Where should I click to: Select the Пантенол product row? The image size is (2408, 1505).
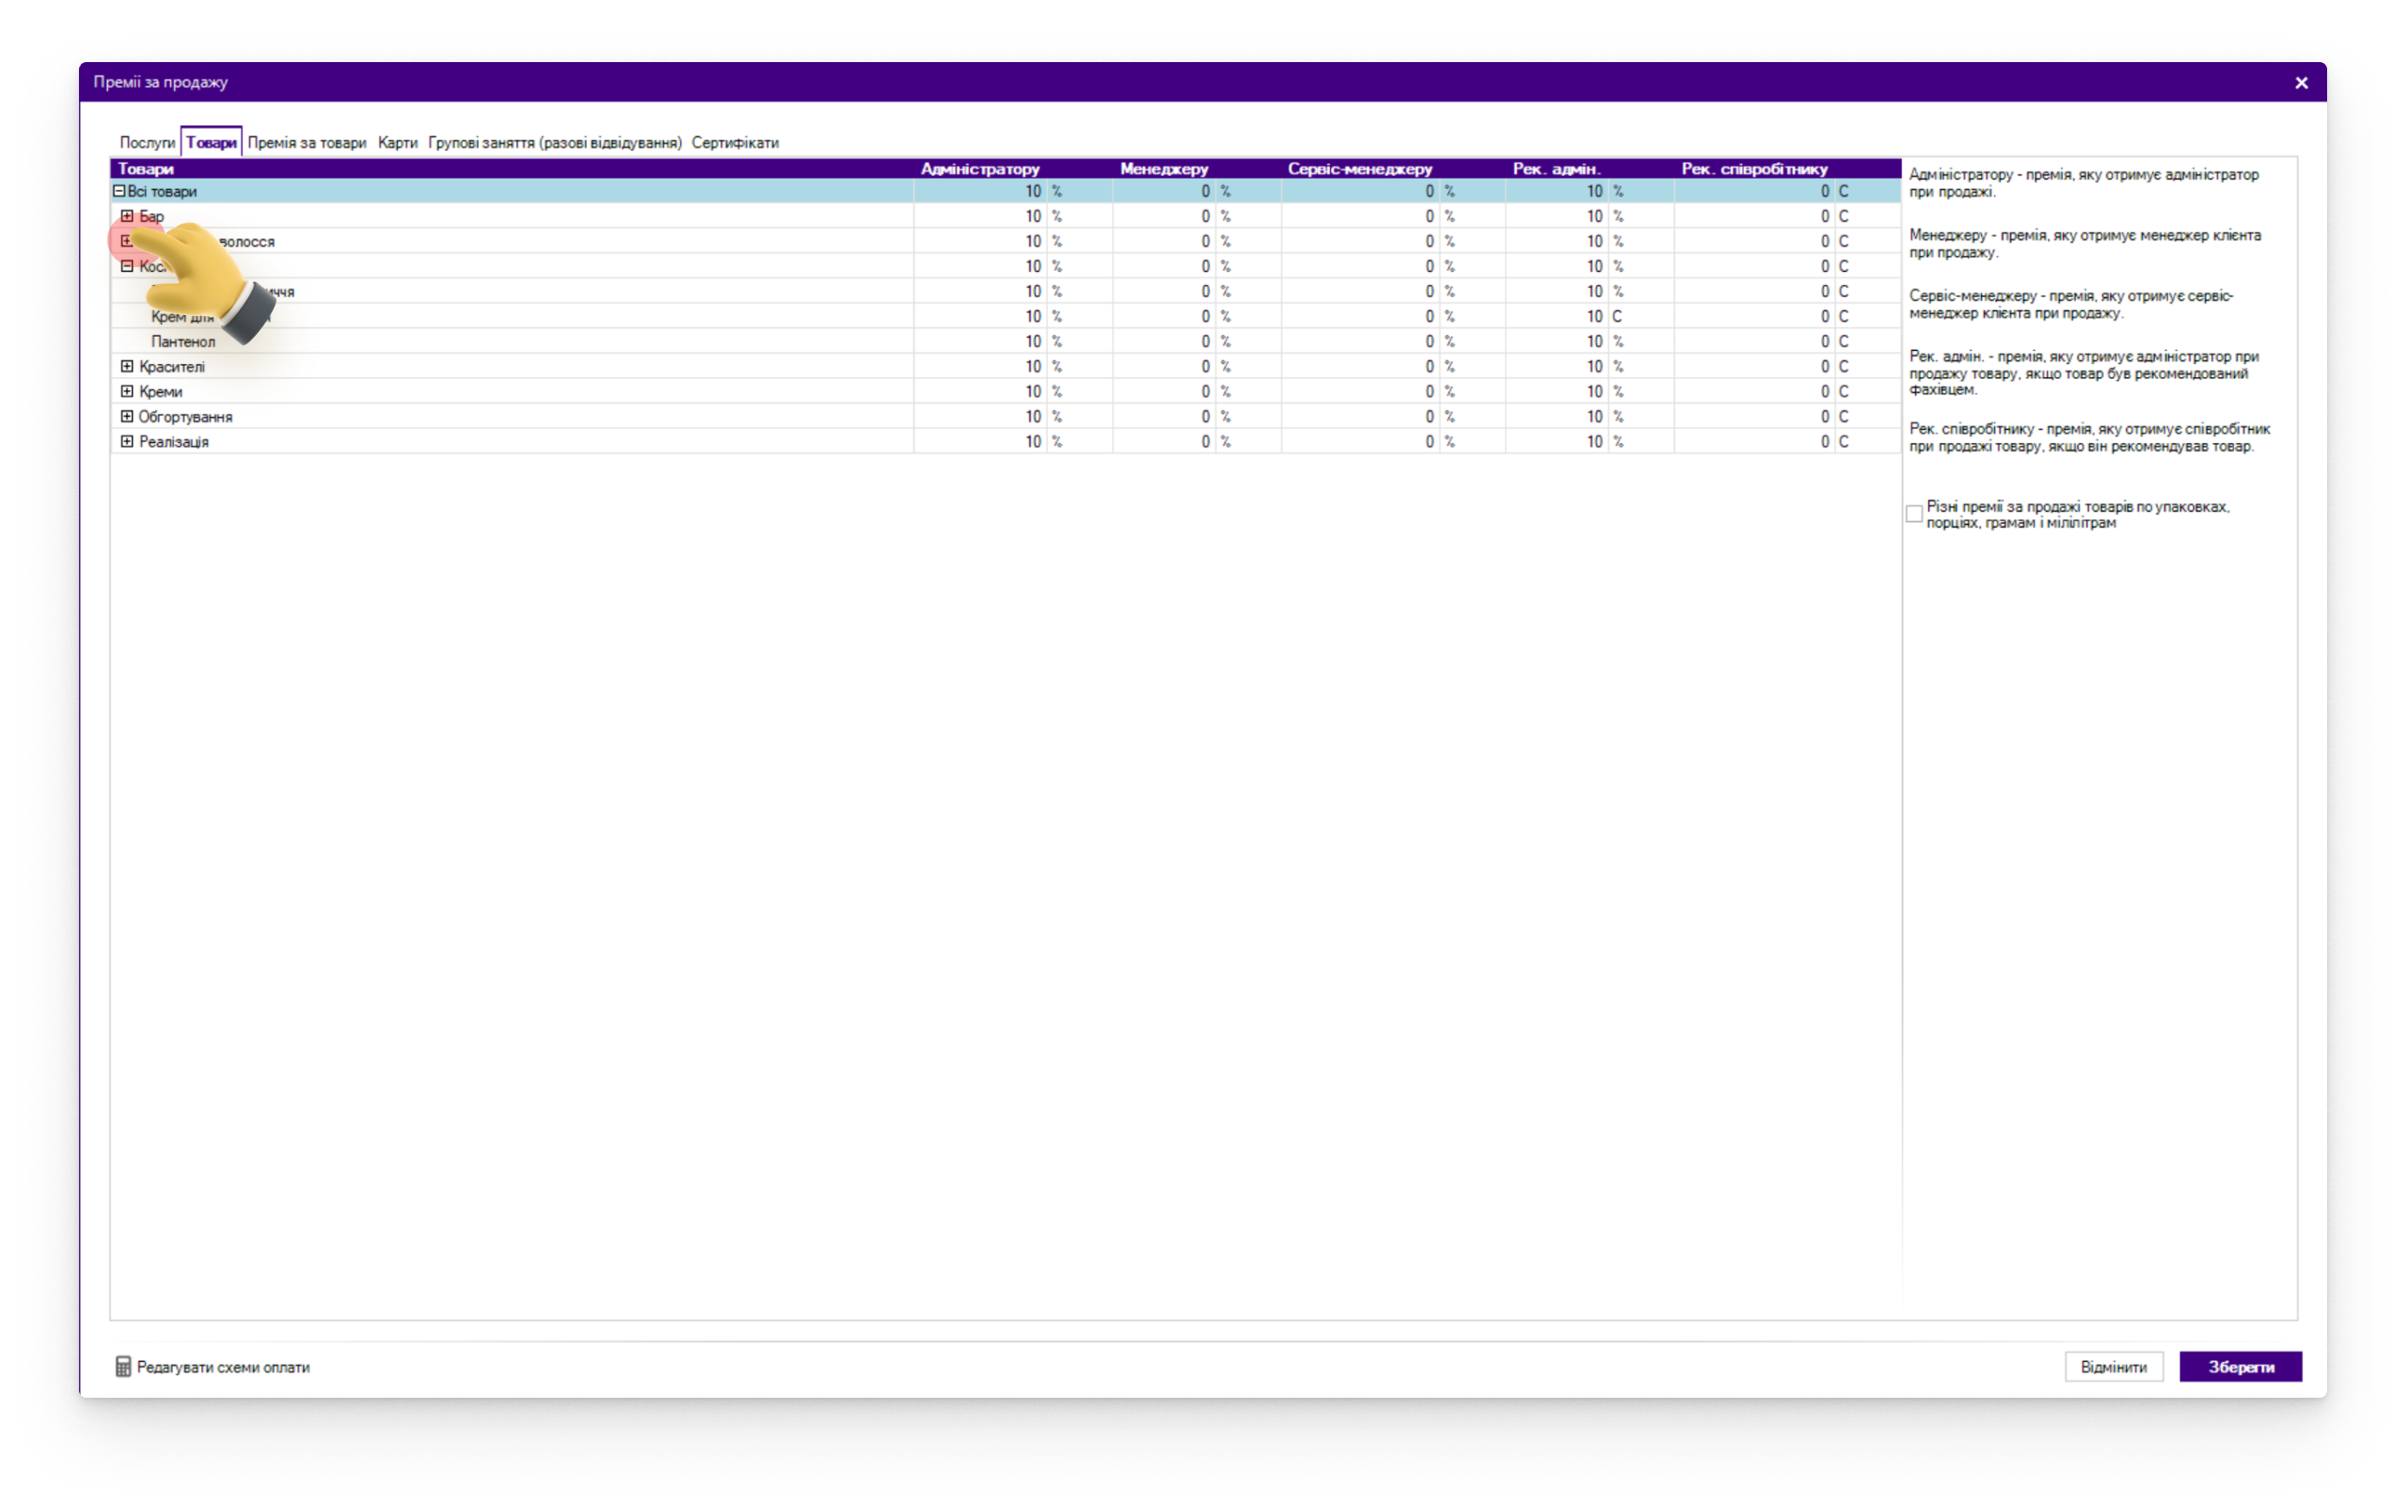tap(183, 341)
